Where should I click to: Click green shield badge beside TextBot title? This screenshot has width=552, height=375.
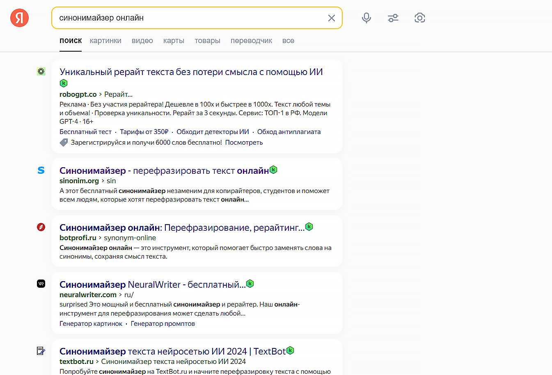(290, 350)
